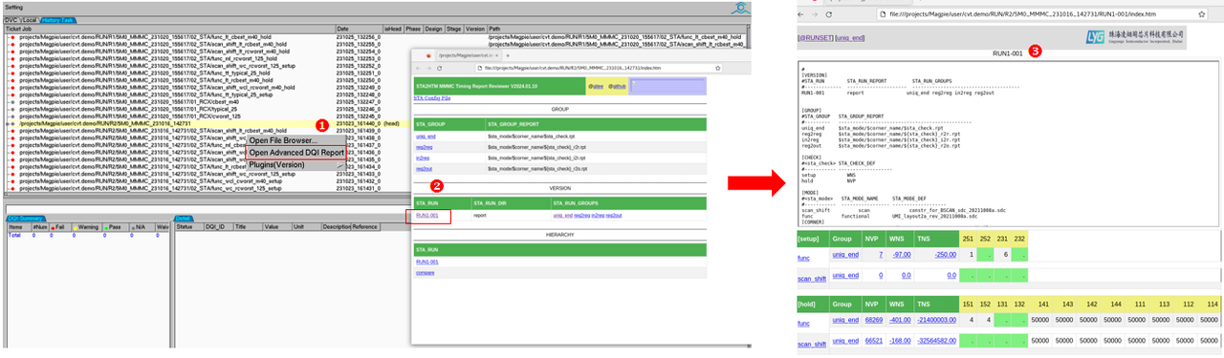1224x358 pixels.
Task: Open the reg2reg link in STA_GROUP table
Action: [x=425, y=147]
